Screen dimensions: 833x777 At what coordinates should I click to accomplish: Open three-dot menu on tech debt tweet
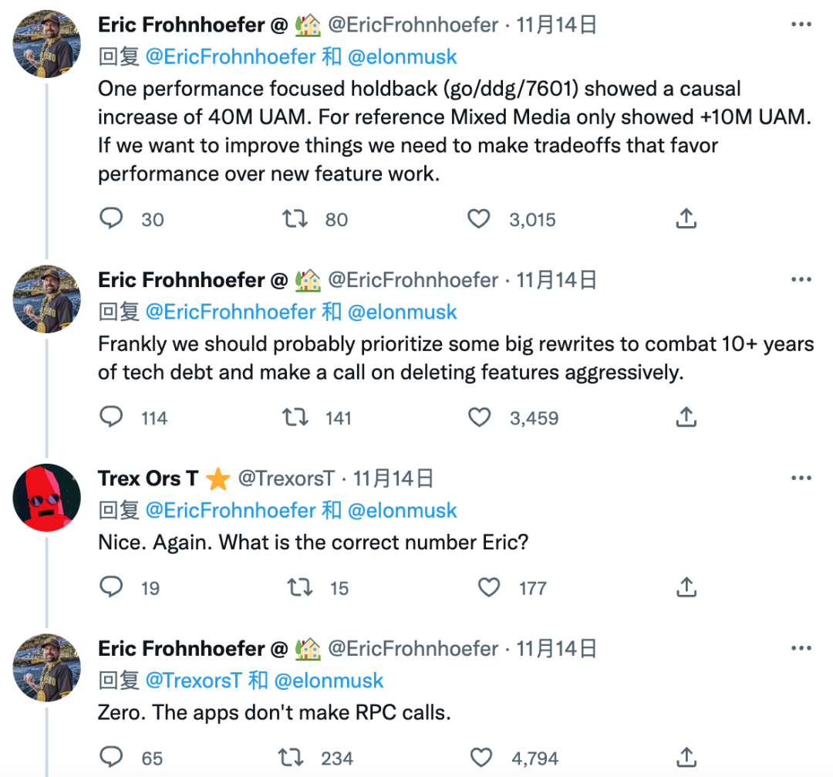click(802, 279)
